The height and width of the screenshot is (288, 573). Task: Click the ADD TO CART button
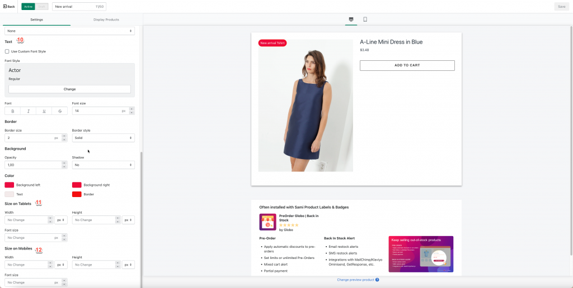[407, 65]
